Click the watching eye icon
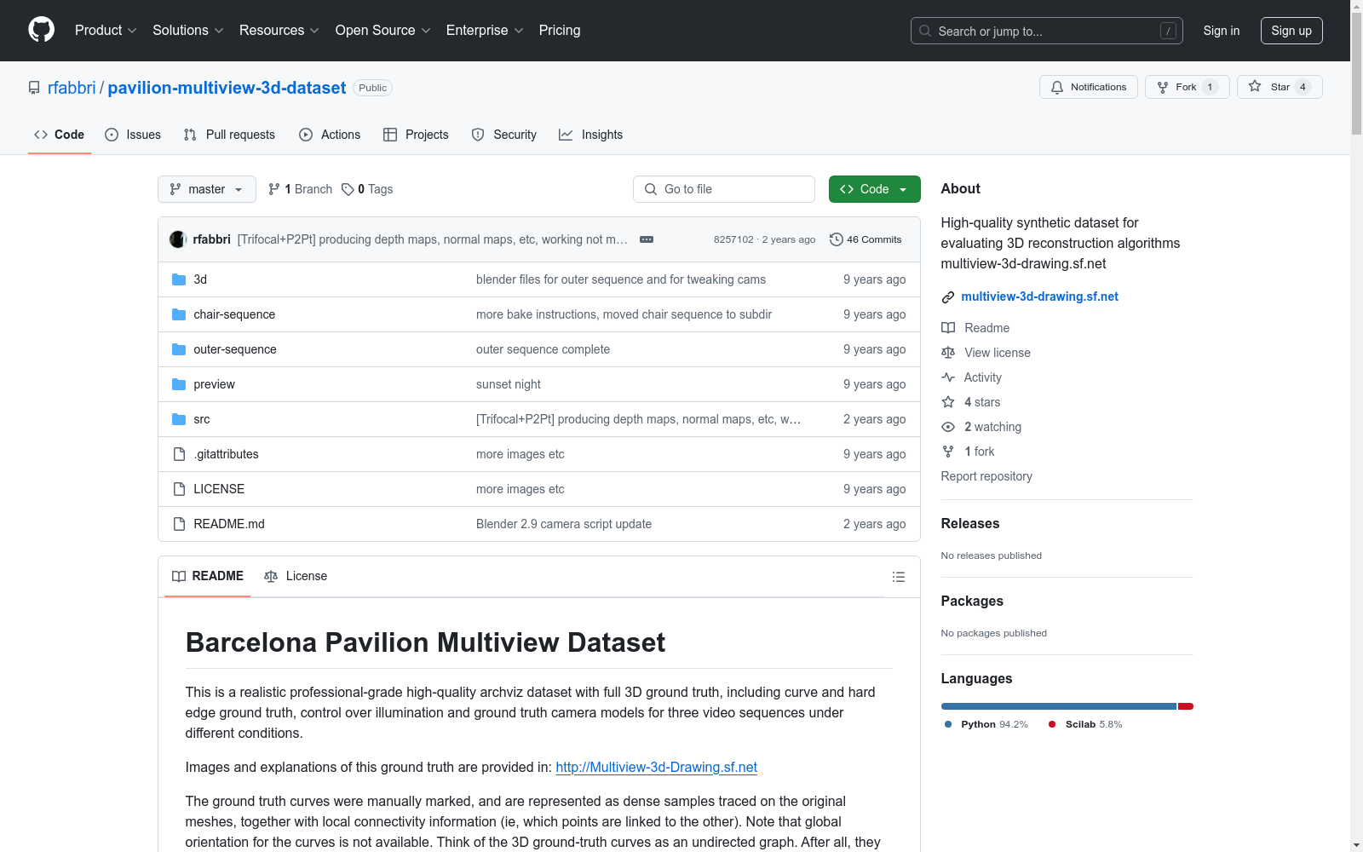The height and width of the screenshot is (852, 1363). [x=948, y=427]
